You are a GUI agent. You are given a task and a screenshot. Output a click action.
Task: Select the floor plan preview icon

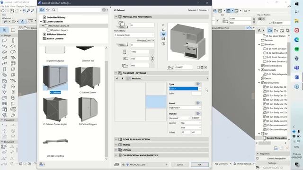(x=163, y=25)
